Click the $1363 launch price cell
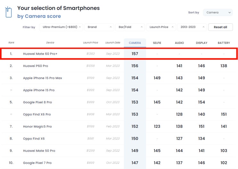This screenshot has width=238, height=169. tap(91, 54)
